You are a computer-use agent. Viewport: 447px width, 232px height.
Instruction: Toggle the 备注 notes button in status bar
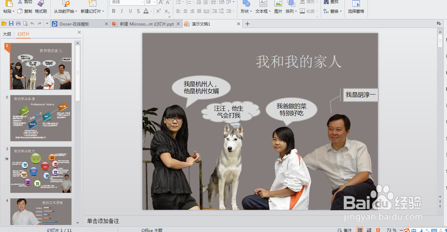[x=344, y=230]
